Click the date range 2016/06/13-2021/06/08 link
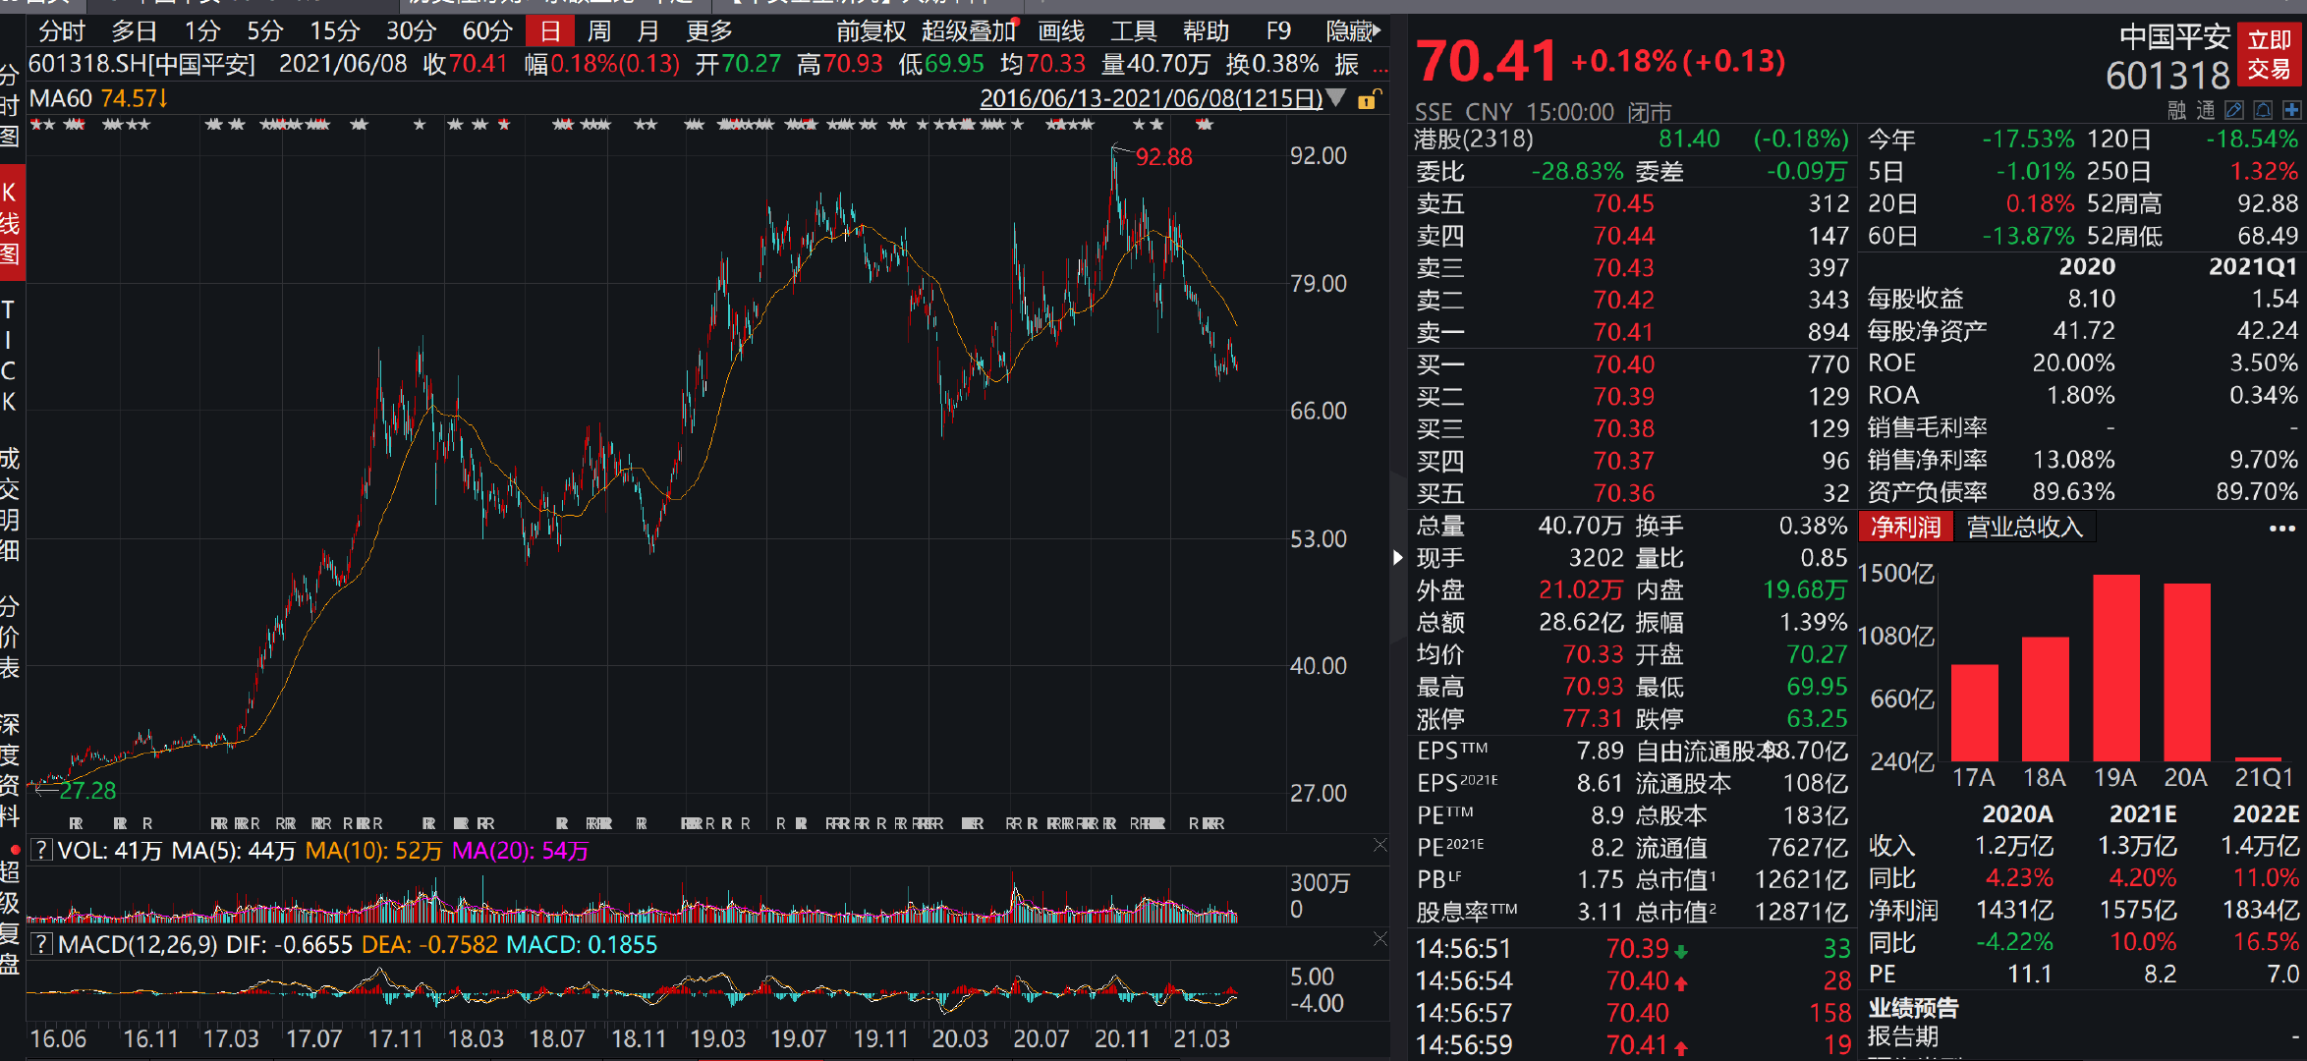The height and width of the screenshot is (1061, 2307). pyautogui.click(x=1151, y=98)
